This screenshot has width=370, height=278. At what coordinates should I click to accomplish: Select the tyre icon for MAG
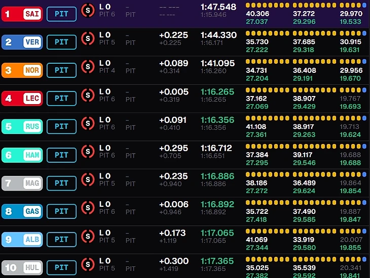(x=88, y=179)
